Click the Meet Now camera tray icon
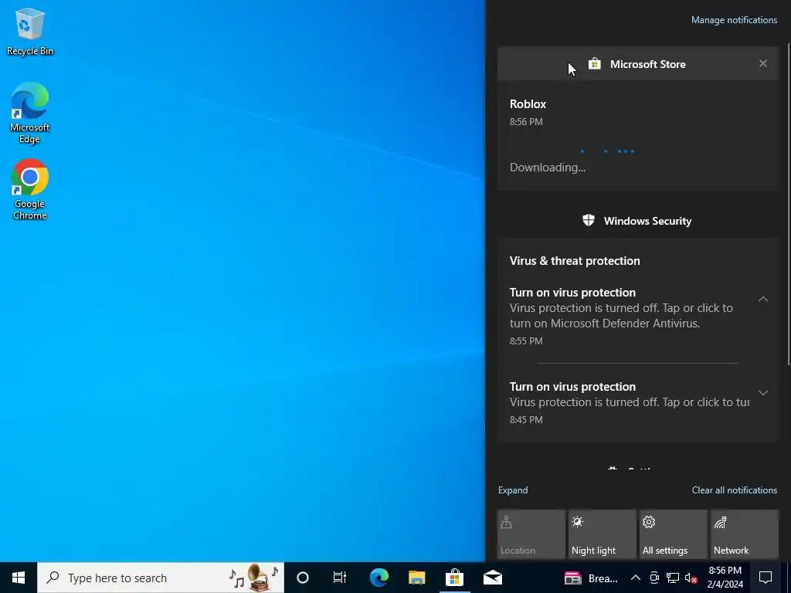Image resolution: width=791 pixels, height=593 pixels. coord(654,578)
